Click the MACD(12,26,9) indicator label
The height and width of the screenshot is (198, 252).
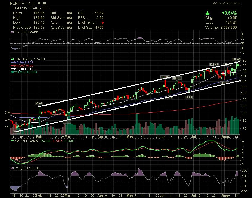click(x=27, y=141)
